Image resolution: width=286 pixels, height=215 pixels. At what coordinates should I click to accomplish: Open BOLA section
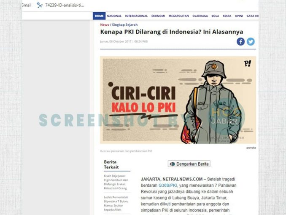coord(215,16)
